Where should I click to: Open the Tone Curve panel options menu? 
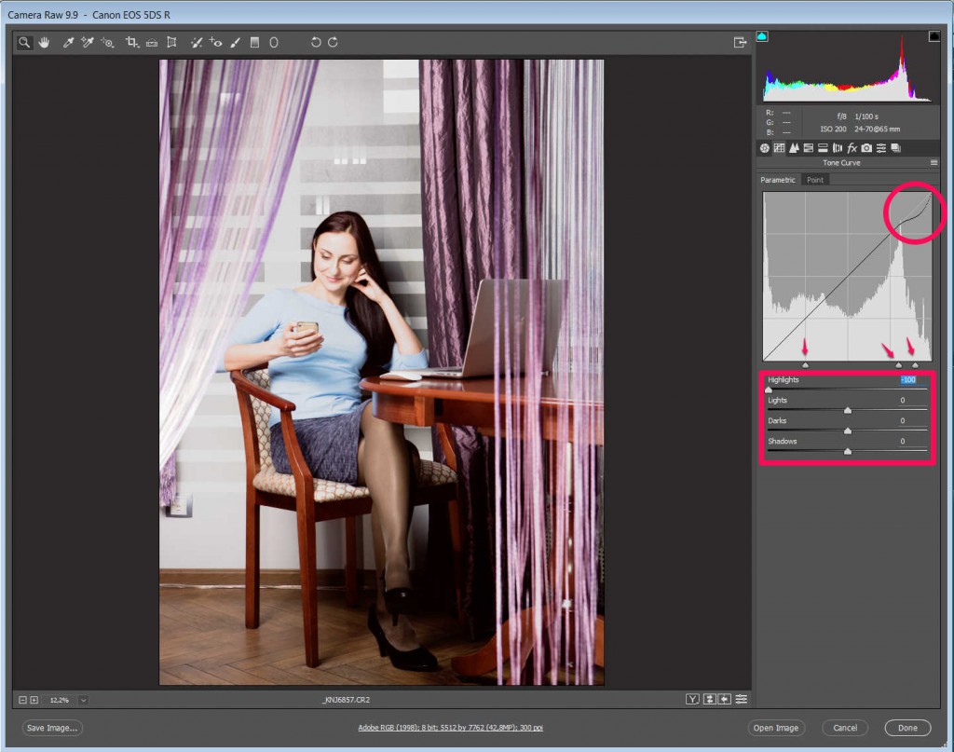click(934, 163)
